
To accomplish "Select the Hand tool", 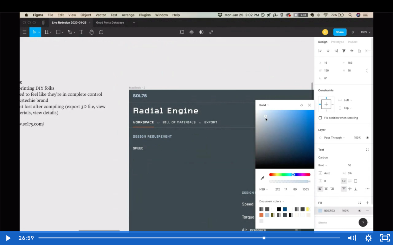I will [x=91, y=32].
